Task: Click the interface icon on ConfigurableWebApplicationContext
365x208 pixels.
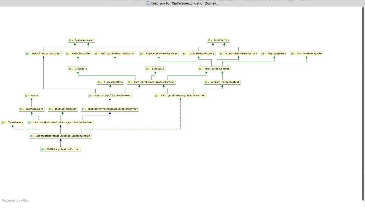Action: coord(156,96)
